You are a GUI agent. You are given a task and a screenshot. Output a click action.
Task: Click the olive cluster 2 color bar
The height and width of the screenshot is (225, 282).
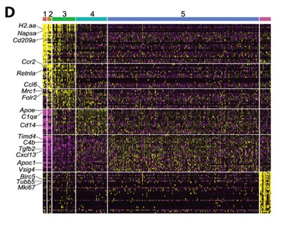(50, 19)
